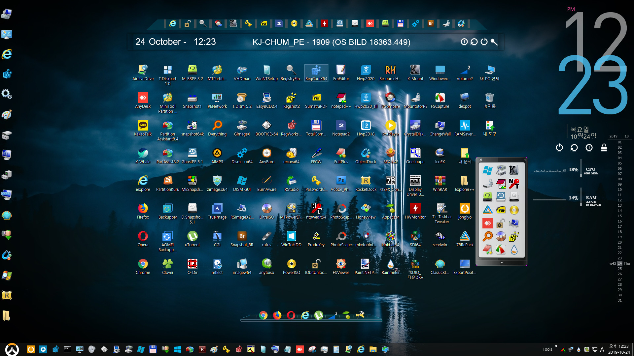Expand the Tools toolbar chevron in taskbar
The height and width of the screenshot is (356, 634).
coord(556,346)
